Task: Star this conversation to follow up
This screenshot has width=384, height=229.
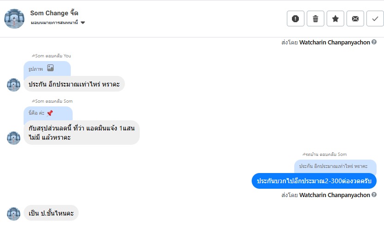Action: [335, 19]
